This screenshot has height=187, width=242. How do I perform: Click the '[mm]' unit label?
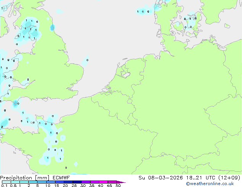[42, 178]
